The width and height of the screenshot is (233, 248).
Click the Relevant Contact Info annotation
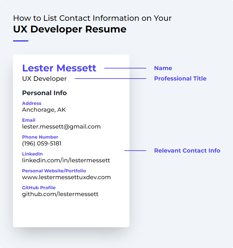[187, 151]
